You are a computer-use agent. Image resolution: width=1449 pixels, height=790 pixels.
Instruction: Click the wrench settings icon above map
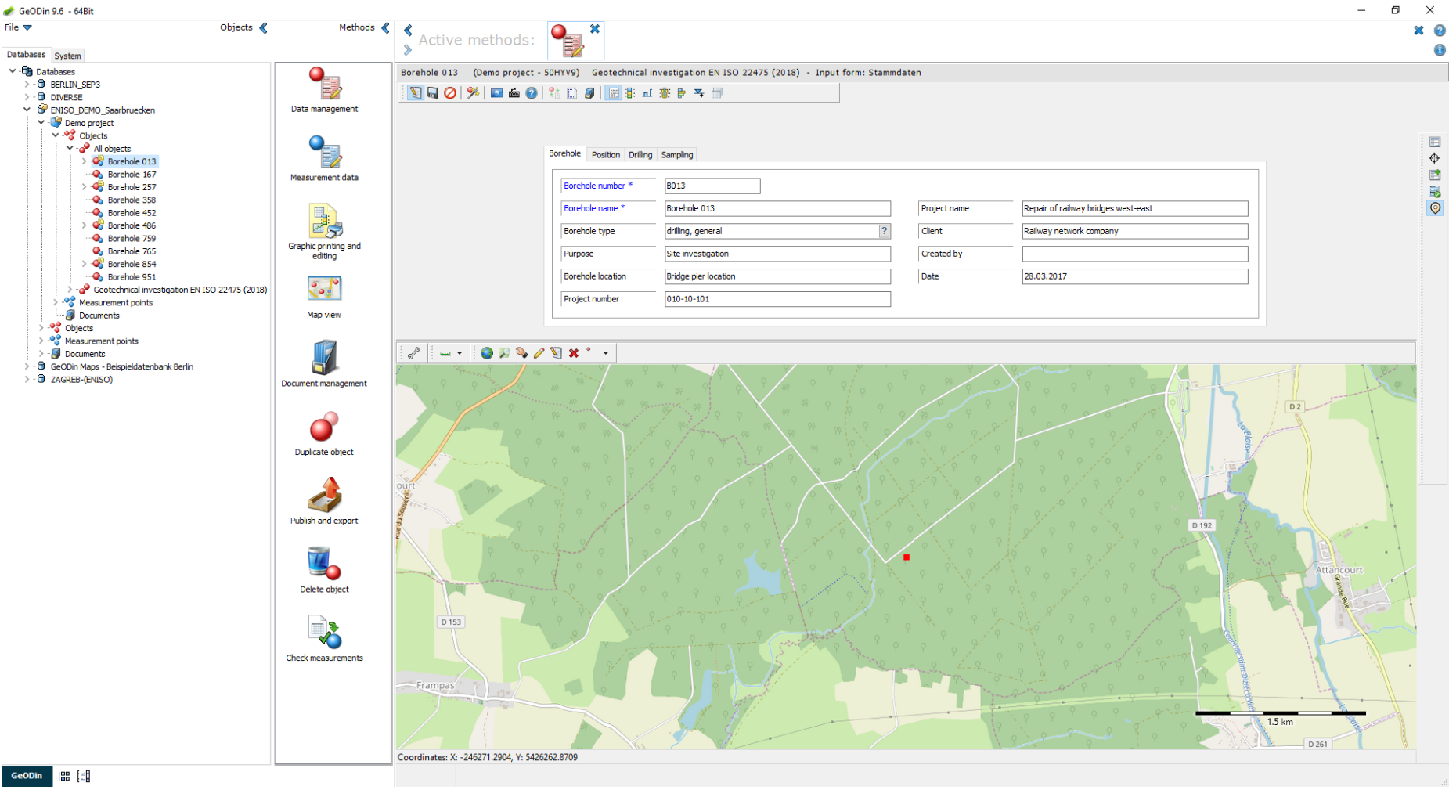pos(414,353)
